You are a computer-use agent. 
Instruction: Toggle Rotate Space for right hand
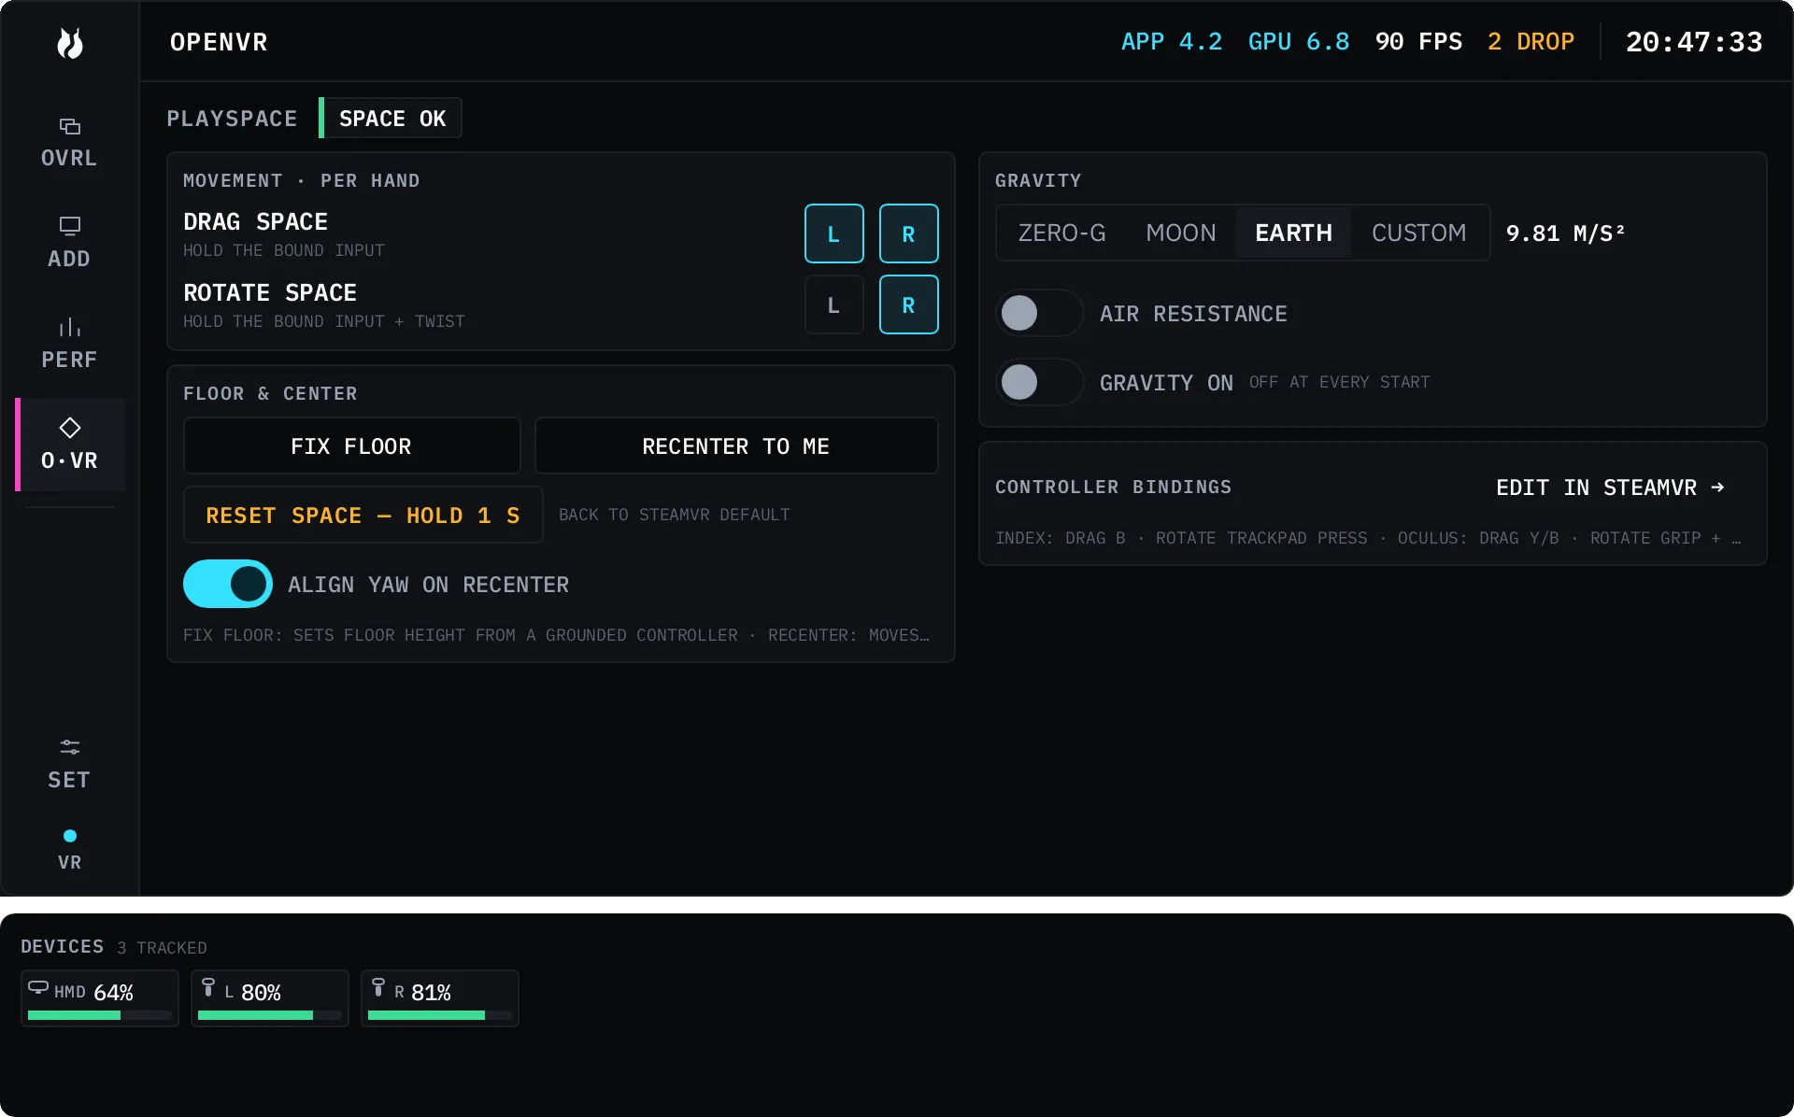[x=908, y=304]
